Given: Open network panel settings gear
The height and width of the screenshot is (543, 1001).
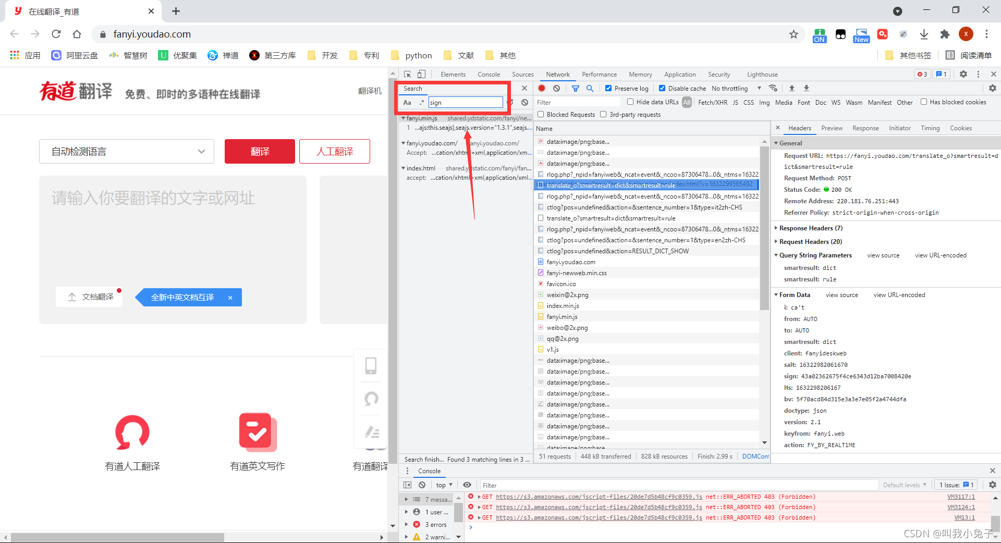Looking at the screenshot, I should click(992, 88).
